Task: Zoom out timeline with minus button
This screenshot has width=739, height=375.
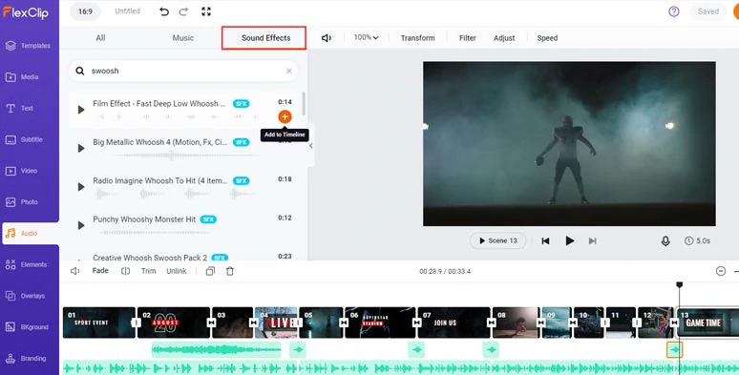Action: pyautogui.click(x=721, y=271)
